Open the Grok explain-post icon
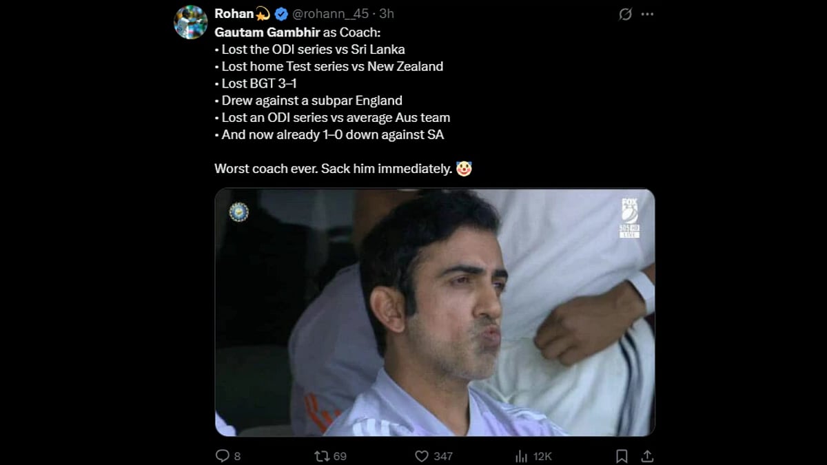827x465 pixels. tap(625, 14)
